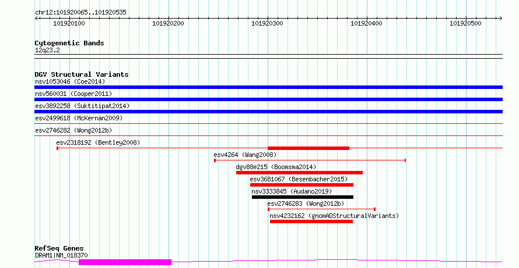Select the esv2499618 McKernan2009 thin red line
Viewport: 519px width, 268px height.
click(x=268, y=124)
